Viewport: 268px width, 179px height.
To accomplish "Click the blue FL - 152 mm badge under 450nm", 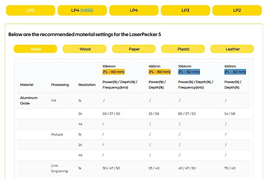I will pos(235,72).
